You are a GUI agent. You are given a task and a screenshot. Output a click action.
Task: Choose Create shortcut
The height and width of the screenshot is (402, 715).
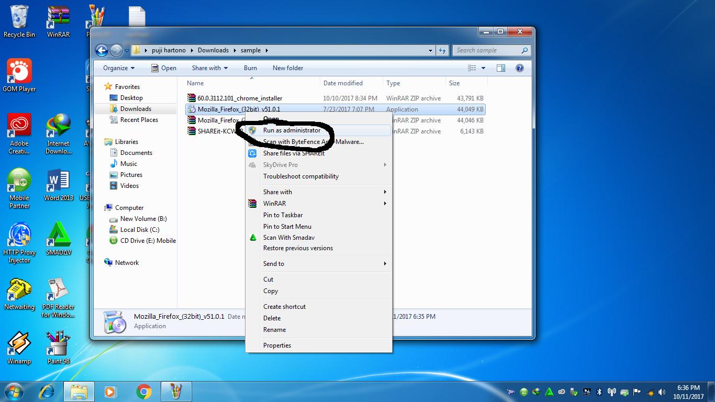pyautogui.click(x=319, y=307)
